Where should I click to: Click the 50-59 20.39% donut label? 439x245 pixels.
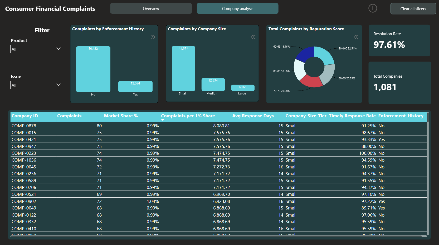pyautogui.click(x=347, y=78)
